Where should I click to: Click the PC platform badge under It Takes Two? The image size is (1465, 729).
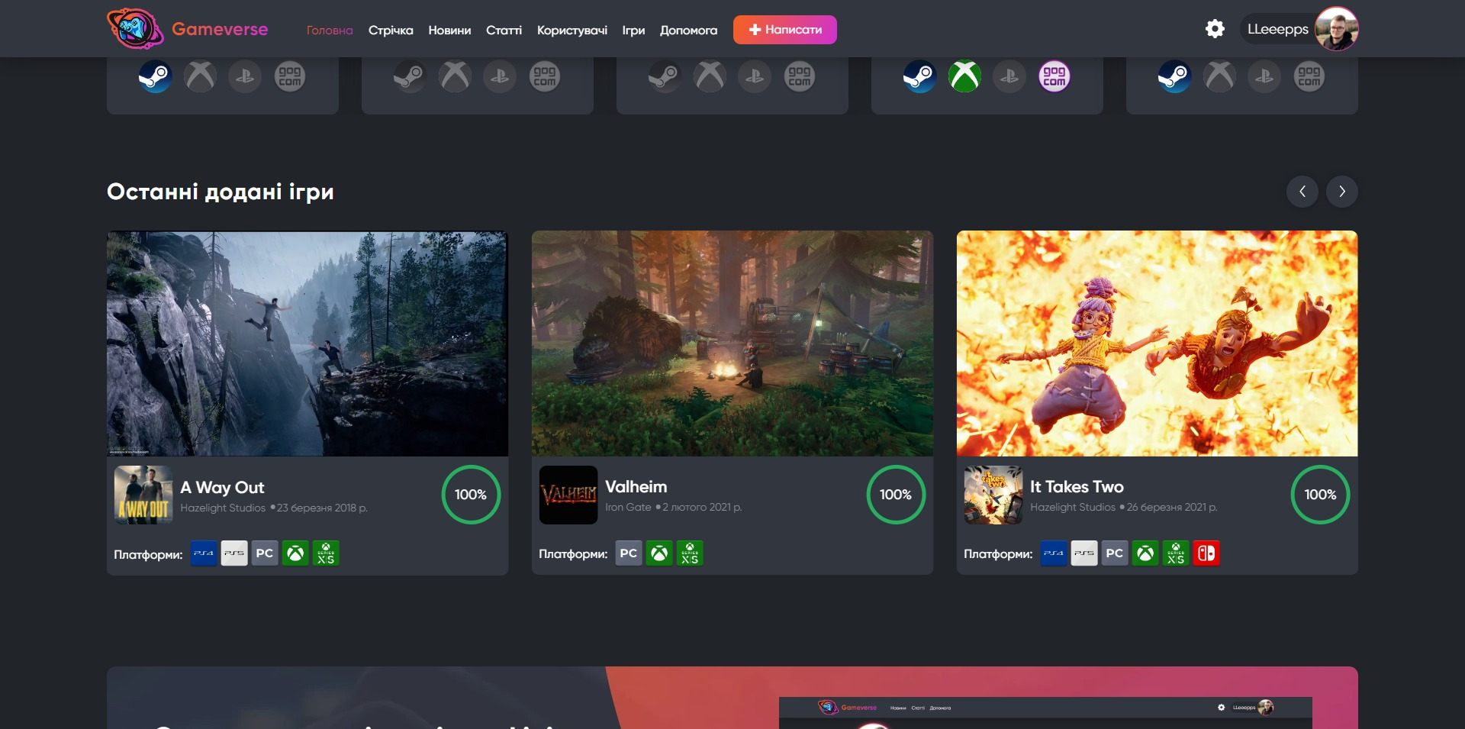click(1115, 553)
